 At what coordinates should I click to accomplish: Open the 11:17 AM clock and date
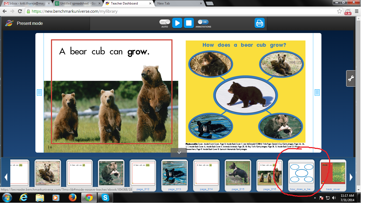point(347,198)
